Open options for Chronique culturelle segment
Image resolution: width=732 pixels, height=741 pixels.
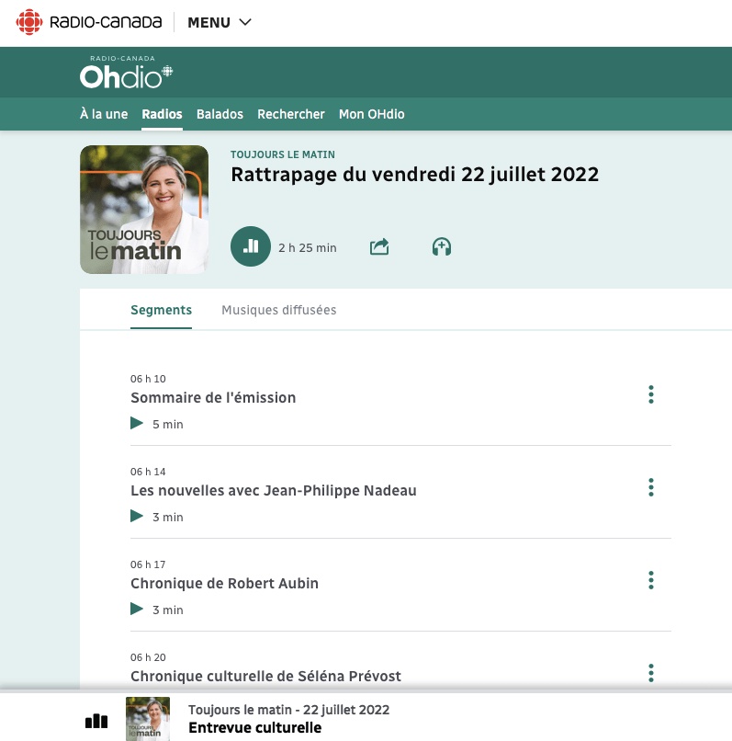point(651,673)
